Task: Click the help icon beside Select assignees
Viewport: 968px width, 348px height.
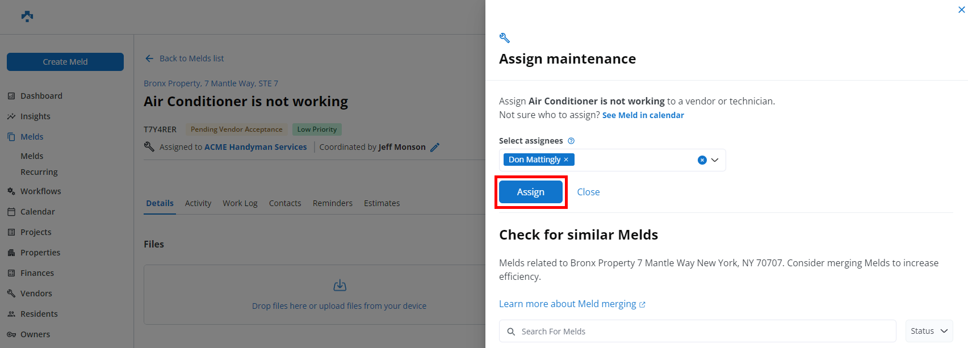Action: coord(571,141)
